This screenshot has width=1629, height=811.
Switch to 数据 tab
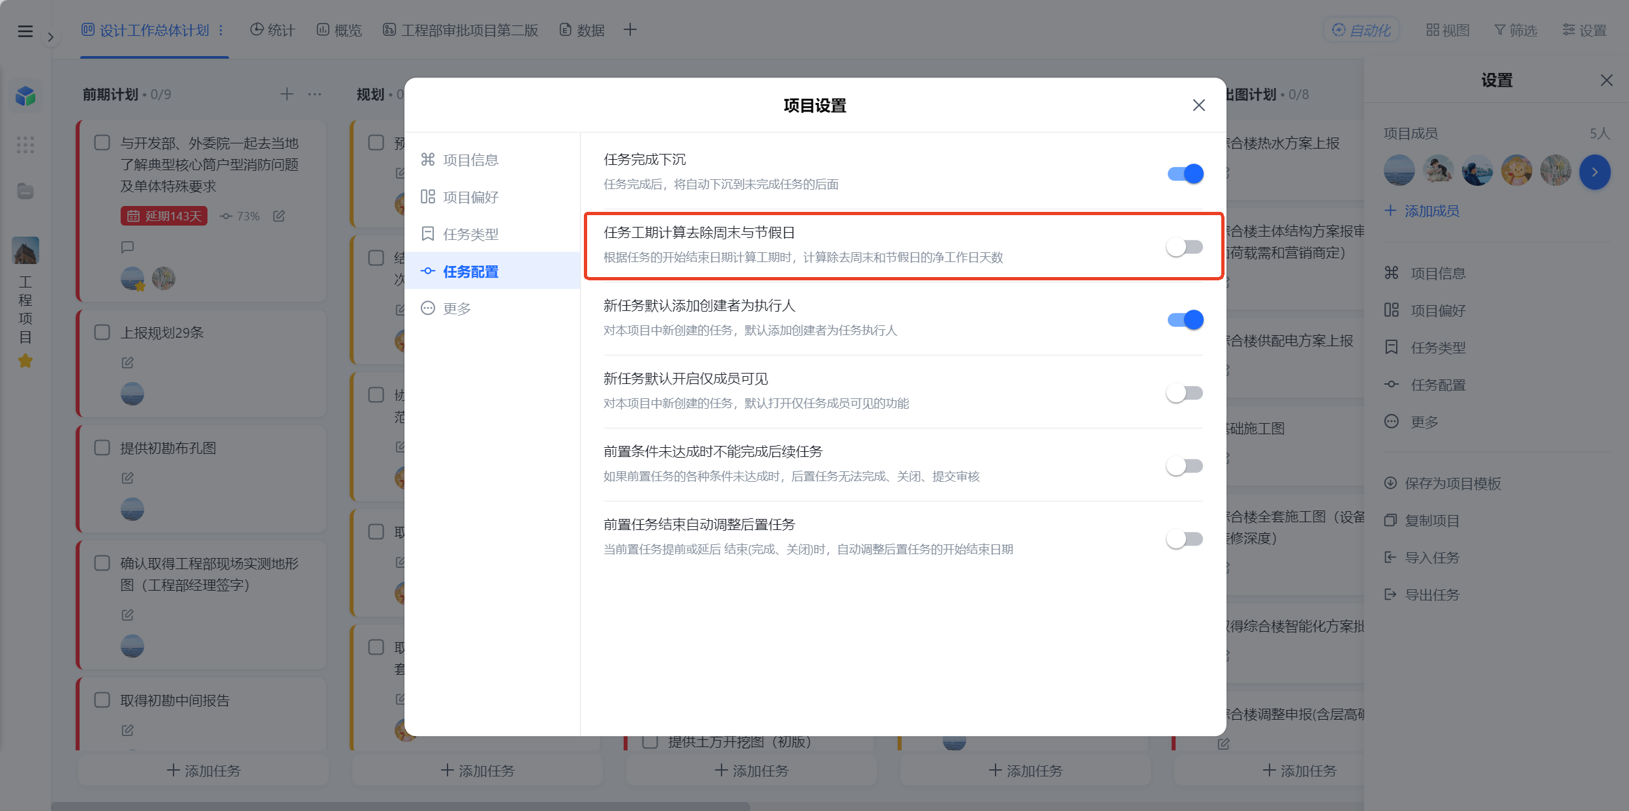tap(582, 30)
